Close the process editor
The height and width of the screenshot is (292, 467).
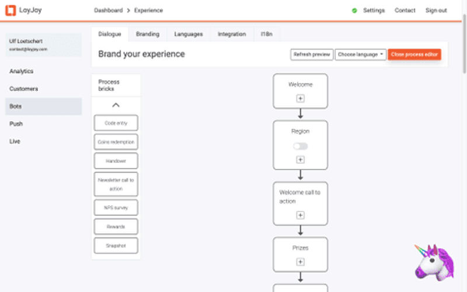[414, 54]
